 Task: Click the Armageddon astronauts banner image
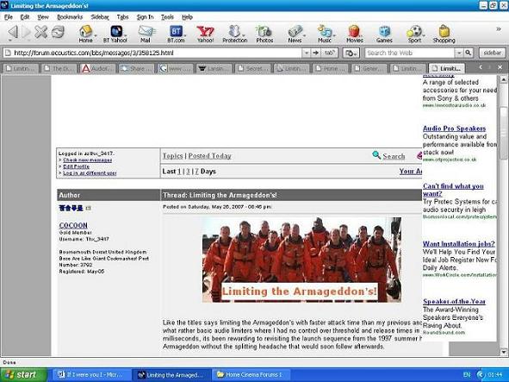pyautogui.click(x=301, y=260)
